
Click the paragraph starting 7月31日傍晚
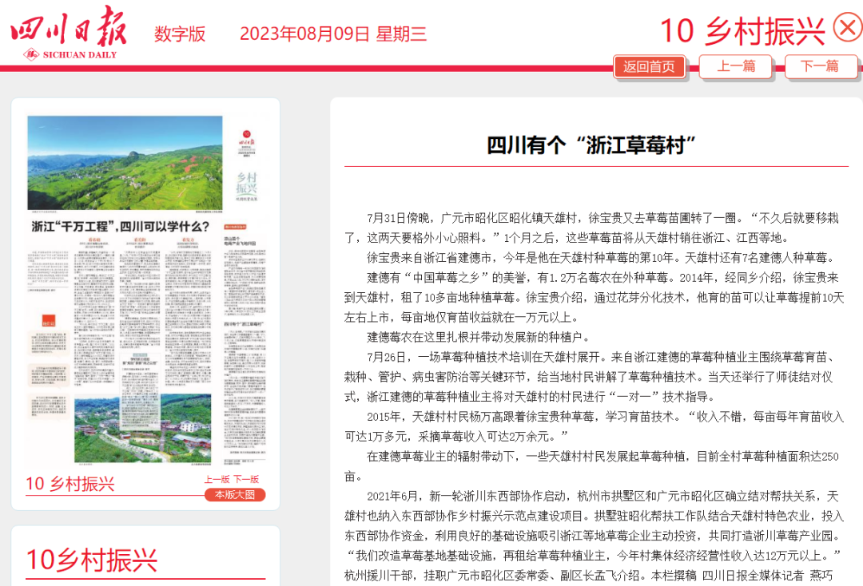[591, 228]
